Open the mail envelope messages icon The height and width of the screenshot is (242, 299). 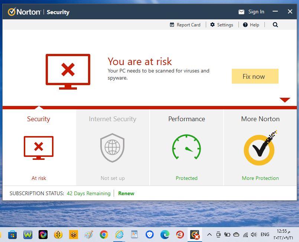(241, 12)
